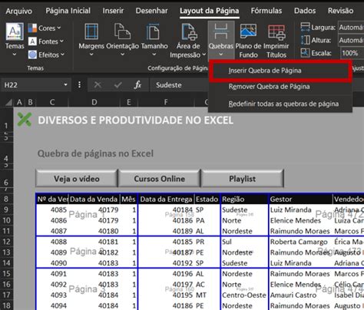364x310 pixels.
Task: Click cell containing Centro-Oeste
Action: 244,295
